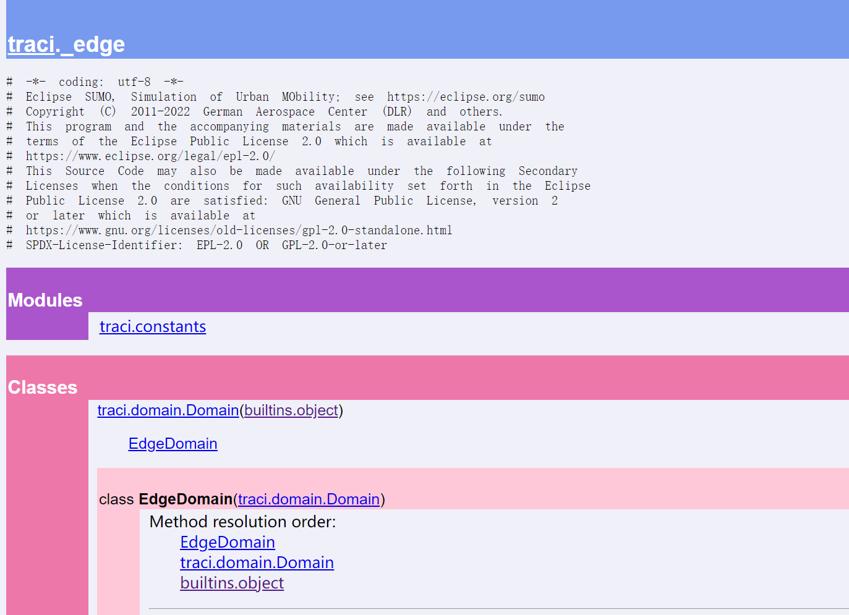Image resolution: width=849 pixels, height=615 pixels.
Task: Open traci.domain.Domain in the EdgeDomain class declaration
Action: click(308, 499)
